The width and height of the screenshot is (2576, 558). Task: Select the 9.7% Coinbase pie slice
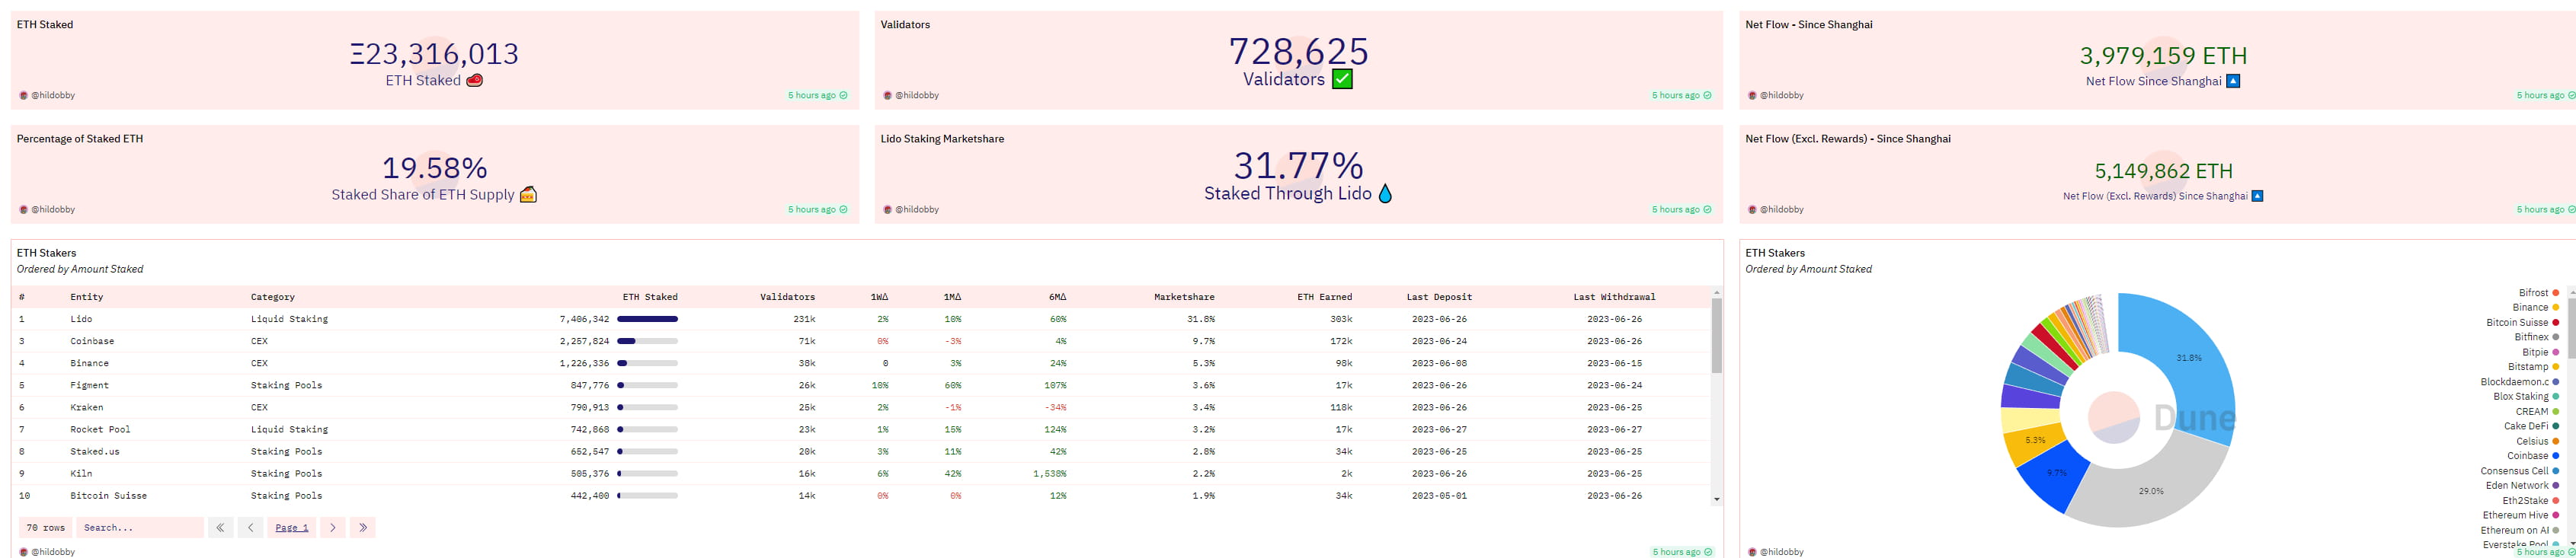2056,473
